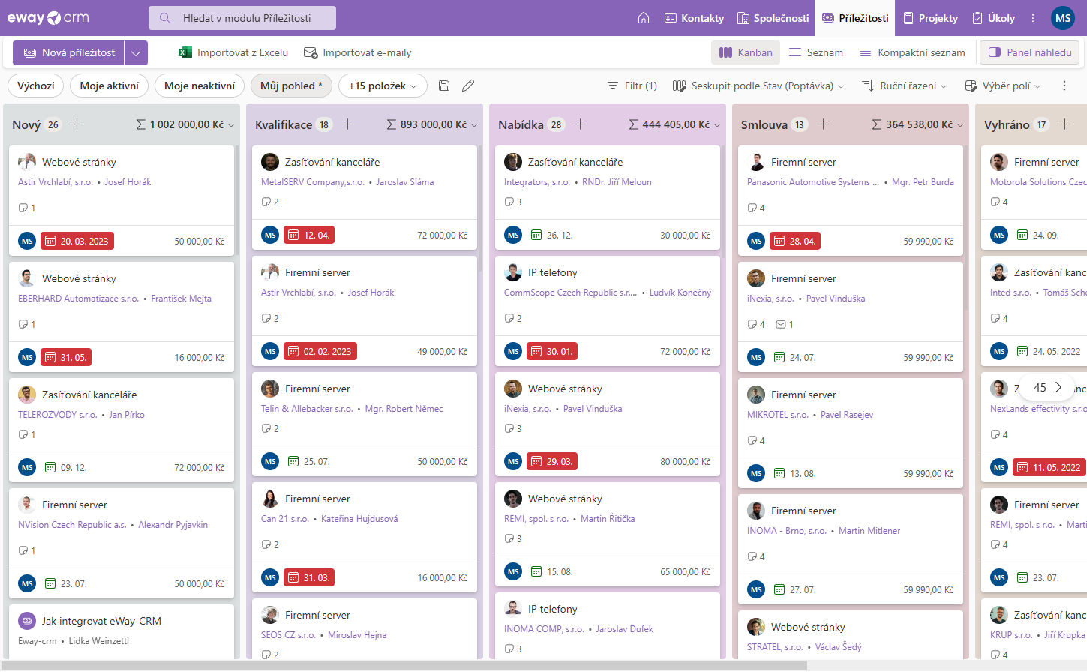This screenshot has height=672, width=1087.
Task: Open the MS user profile avatar
Action: tap(1063, 18)
